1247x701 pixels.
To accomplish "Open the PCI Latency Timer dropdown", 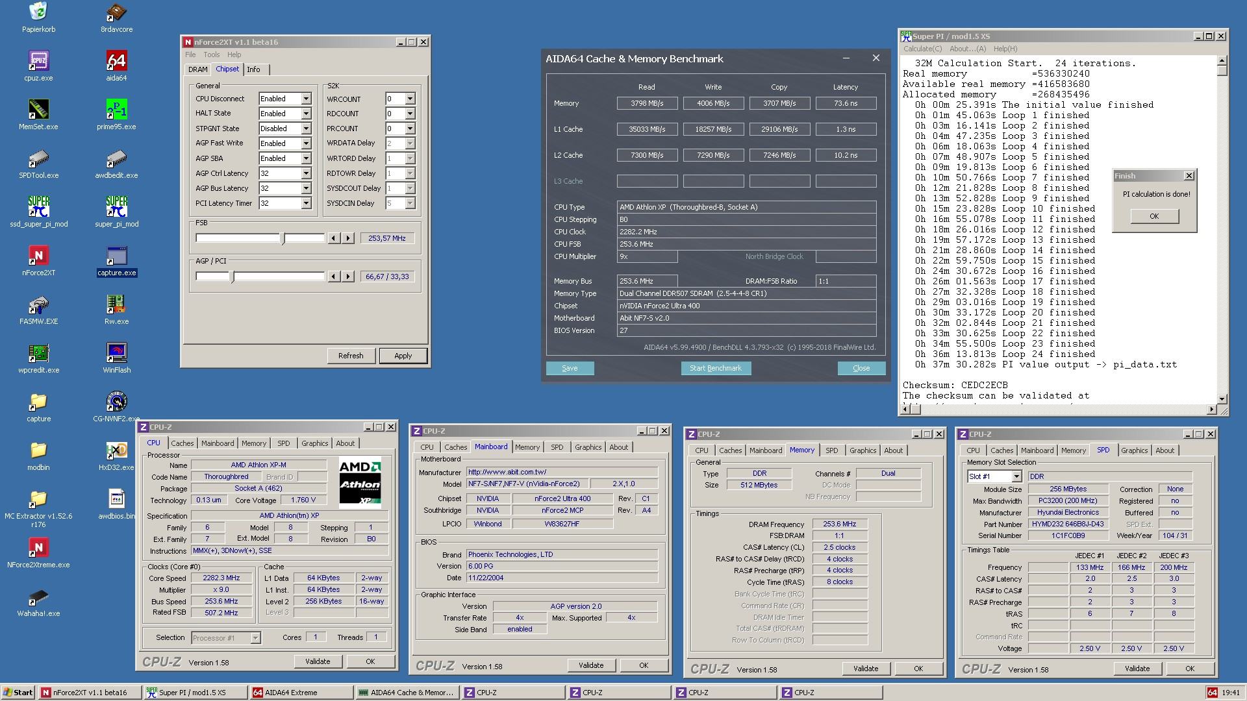I will [306, 203].
